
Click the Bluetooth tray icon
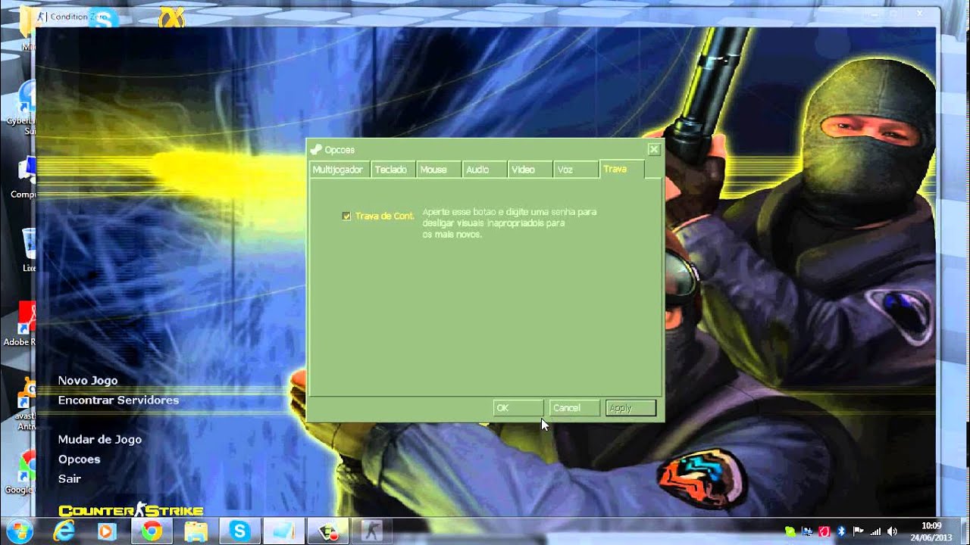pos(841,531)
